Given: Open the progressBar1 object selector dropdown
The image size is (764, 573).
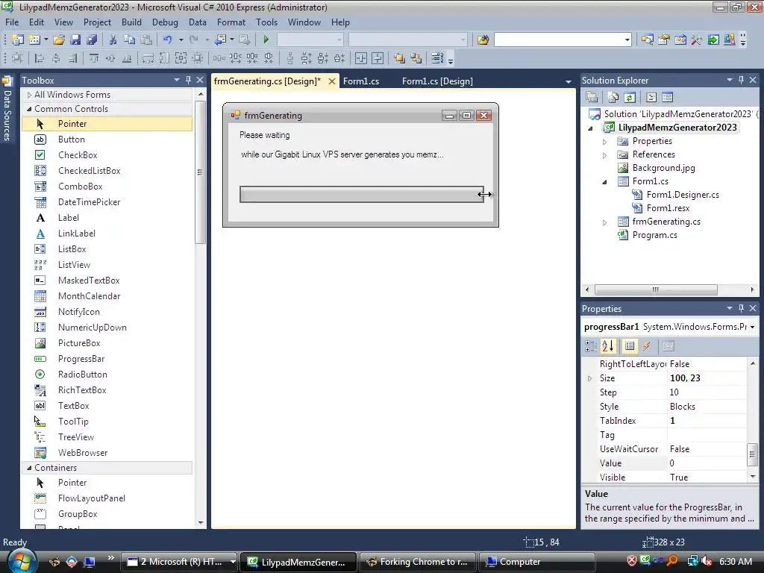Looking at the screenshot, I should [752, 327].
